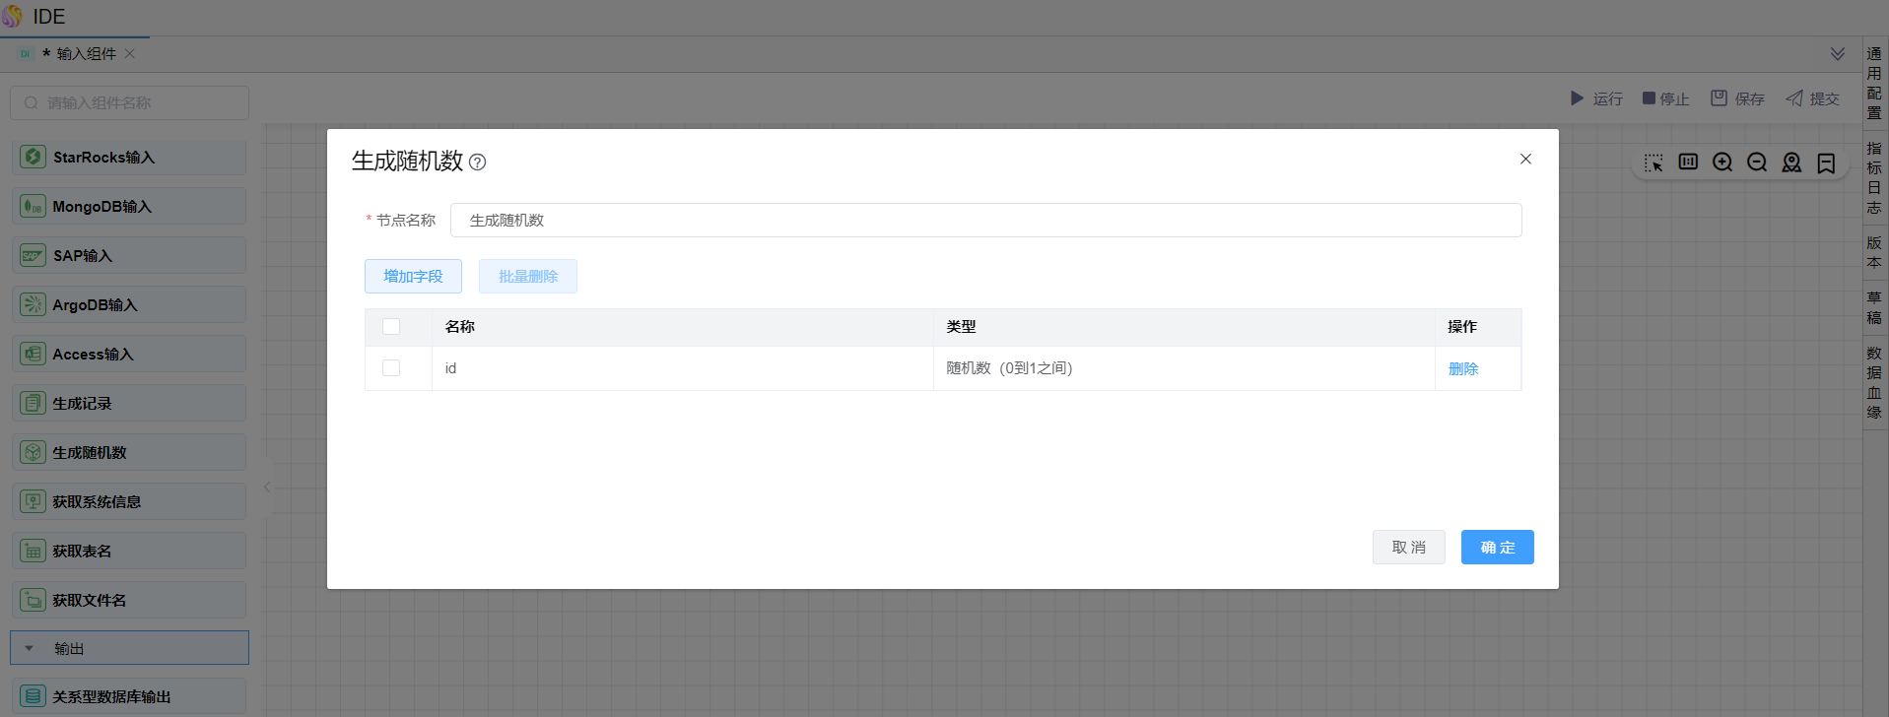Stop the job with 停止
The height and width of the screenshot is (717, 1889).
(x=1665, y=98)
